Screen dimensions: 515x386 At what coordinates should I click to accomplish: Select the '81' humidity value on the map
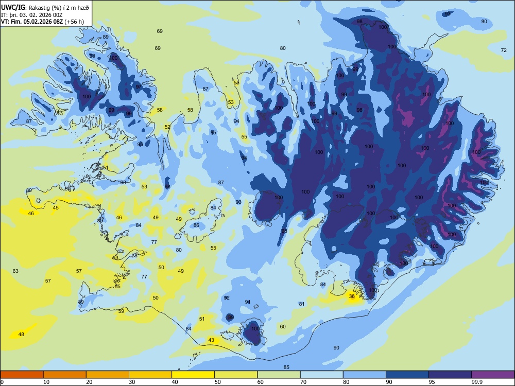(x=302, y=304)
